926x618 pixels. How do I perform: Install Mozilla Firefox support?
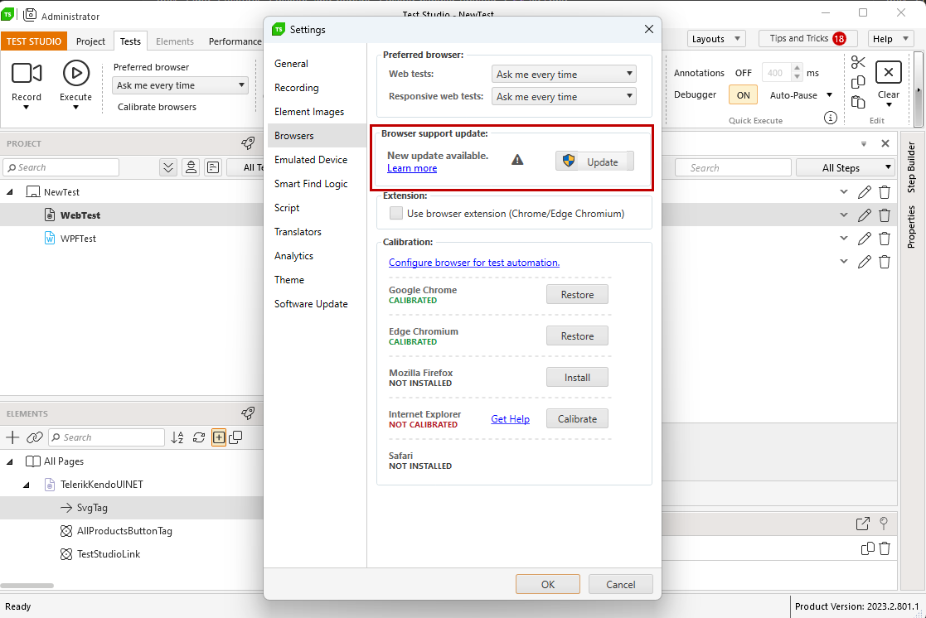pos(577,377)
